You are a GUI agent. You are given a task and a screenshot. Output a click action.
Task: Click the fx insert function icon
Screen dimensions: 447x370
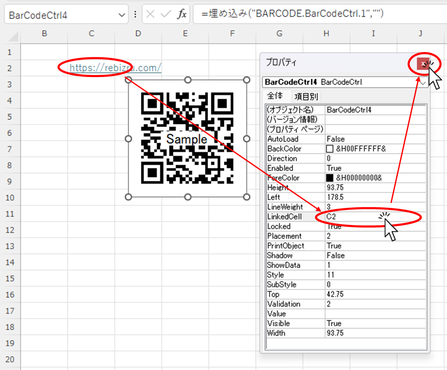tap(182, 15)
